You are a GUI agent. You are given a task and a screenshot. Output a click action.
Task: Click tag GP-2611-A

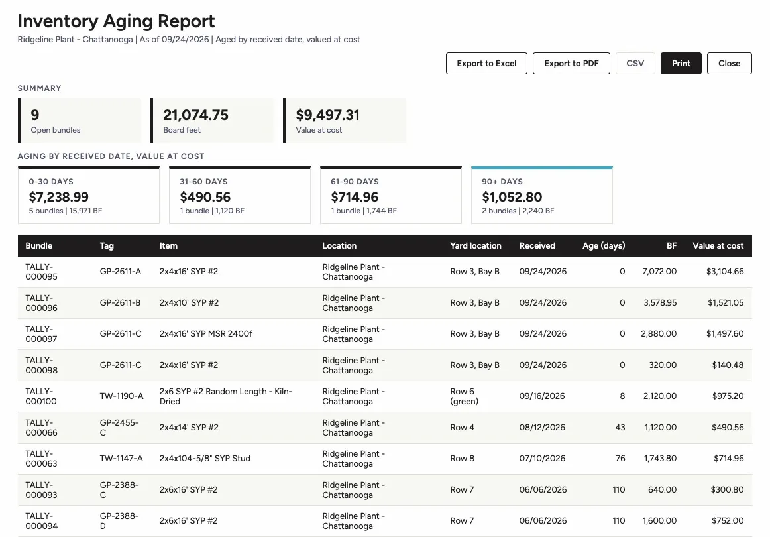pyautogui.click(x=121, y=272)
